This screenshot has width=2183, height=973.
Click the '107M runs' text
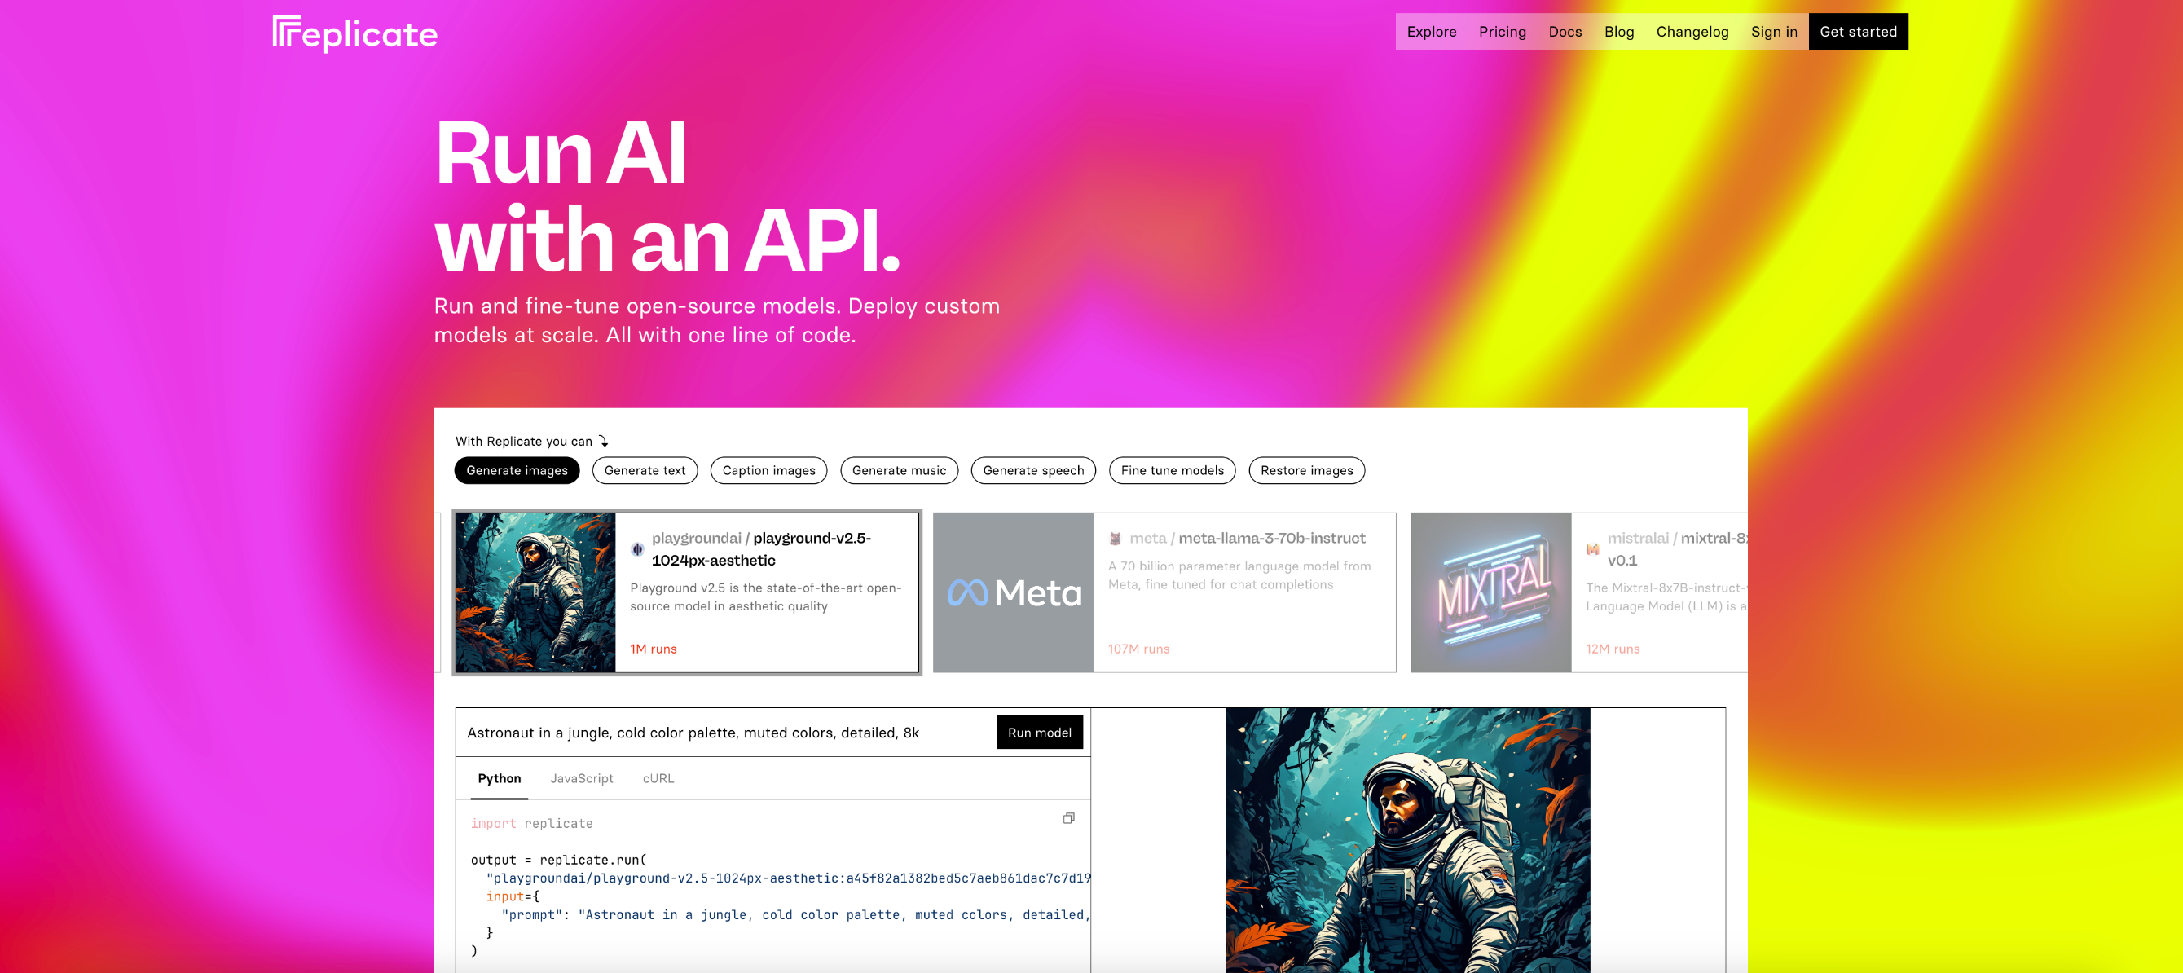coord(1138,649)
